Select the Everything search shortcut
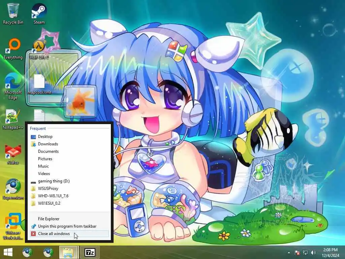This screenshot has width=345, height=259. coord(13,49)
